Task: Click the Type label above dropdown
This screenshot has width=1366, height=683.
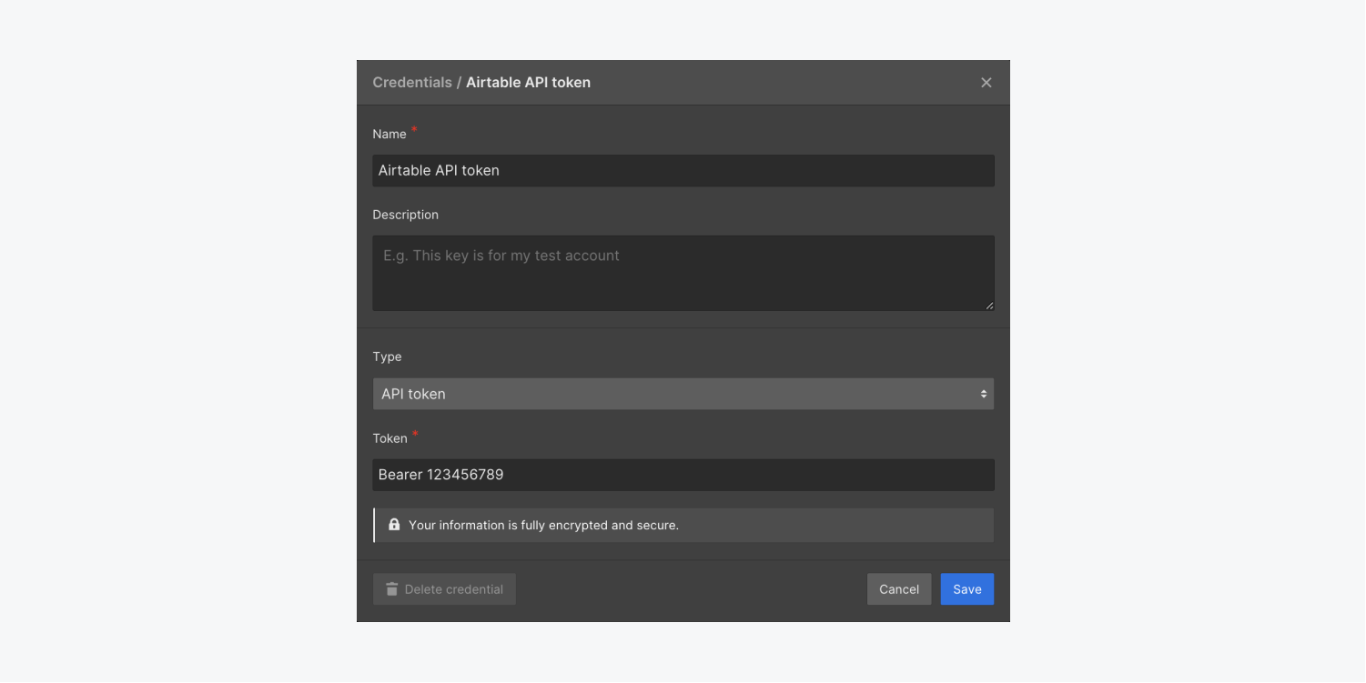Action: pos(387,357)
